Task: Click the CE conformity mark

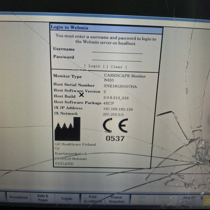Action: tap(115, 125)
